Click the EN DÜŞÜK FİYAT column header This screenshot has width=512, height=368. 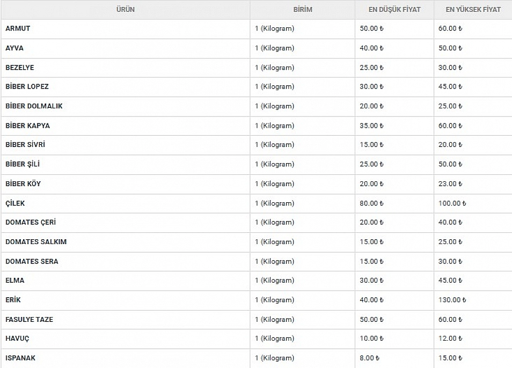[x=394, y=10]
